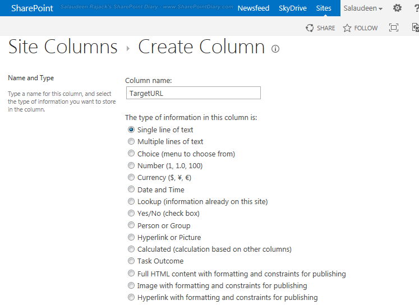Choose the Calculated column type
419x305 pixels.
[131, 249]
